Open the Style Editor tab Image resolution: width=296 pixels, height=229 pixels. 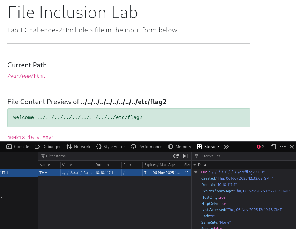pyautogui.click(x=111, y=147)
